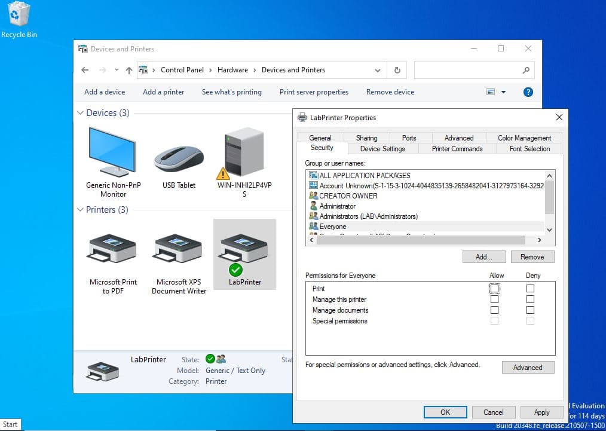Check Allow for Manage documents permission
This screenshot has width=606, height=431.
pos(494,310)
